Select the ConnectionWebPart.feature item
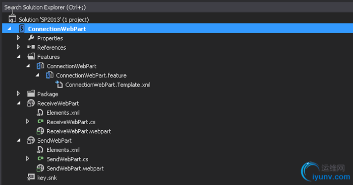 pyautogui.click(x=91, y=75)
